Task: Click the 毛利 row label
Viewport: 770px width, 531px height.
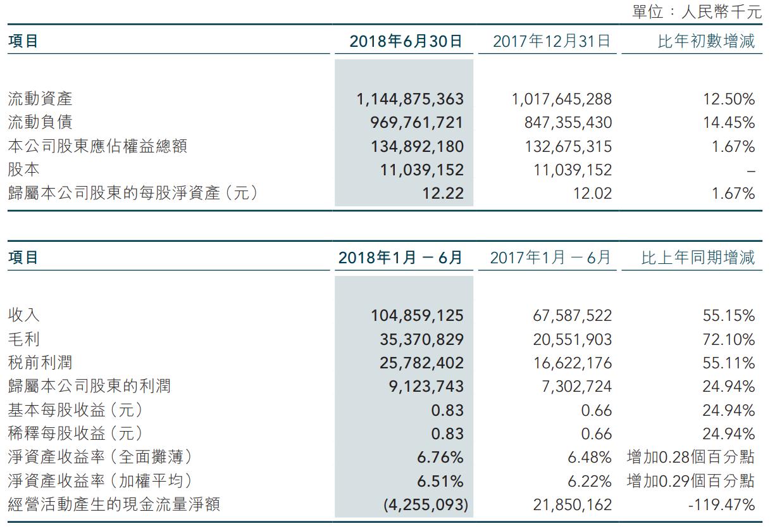Action: [23, 339]
